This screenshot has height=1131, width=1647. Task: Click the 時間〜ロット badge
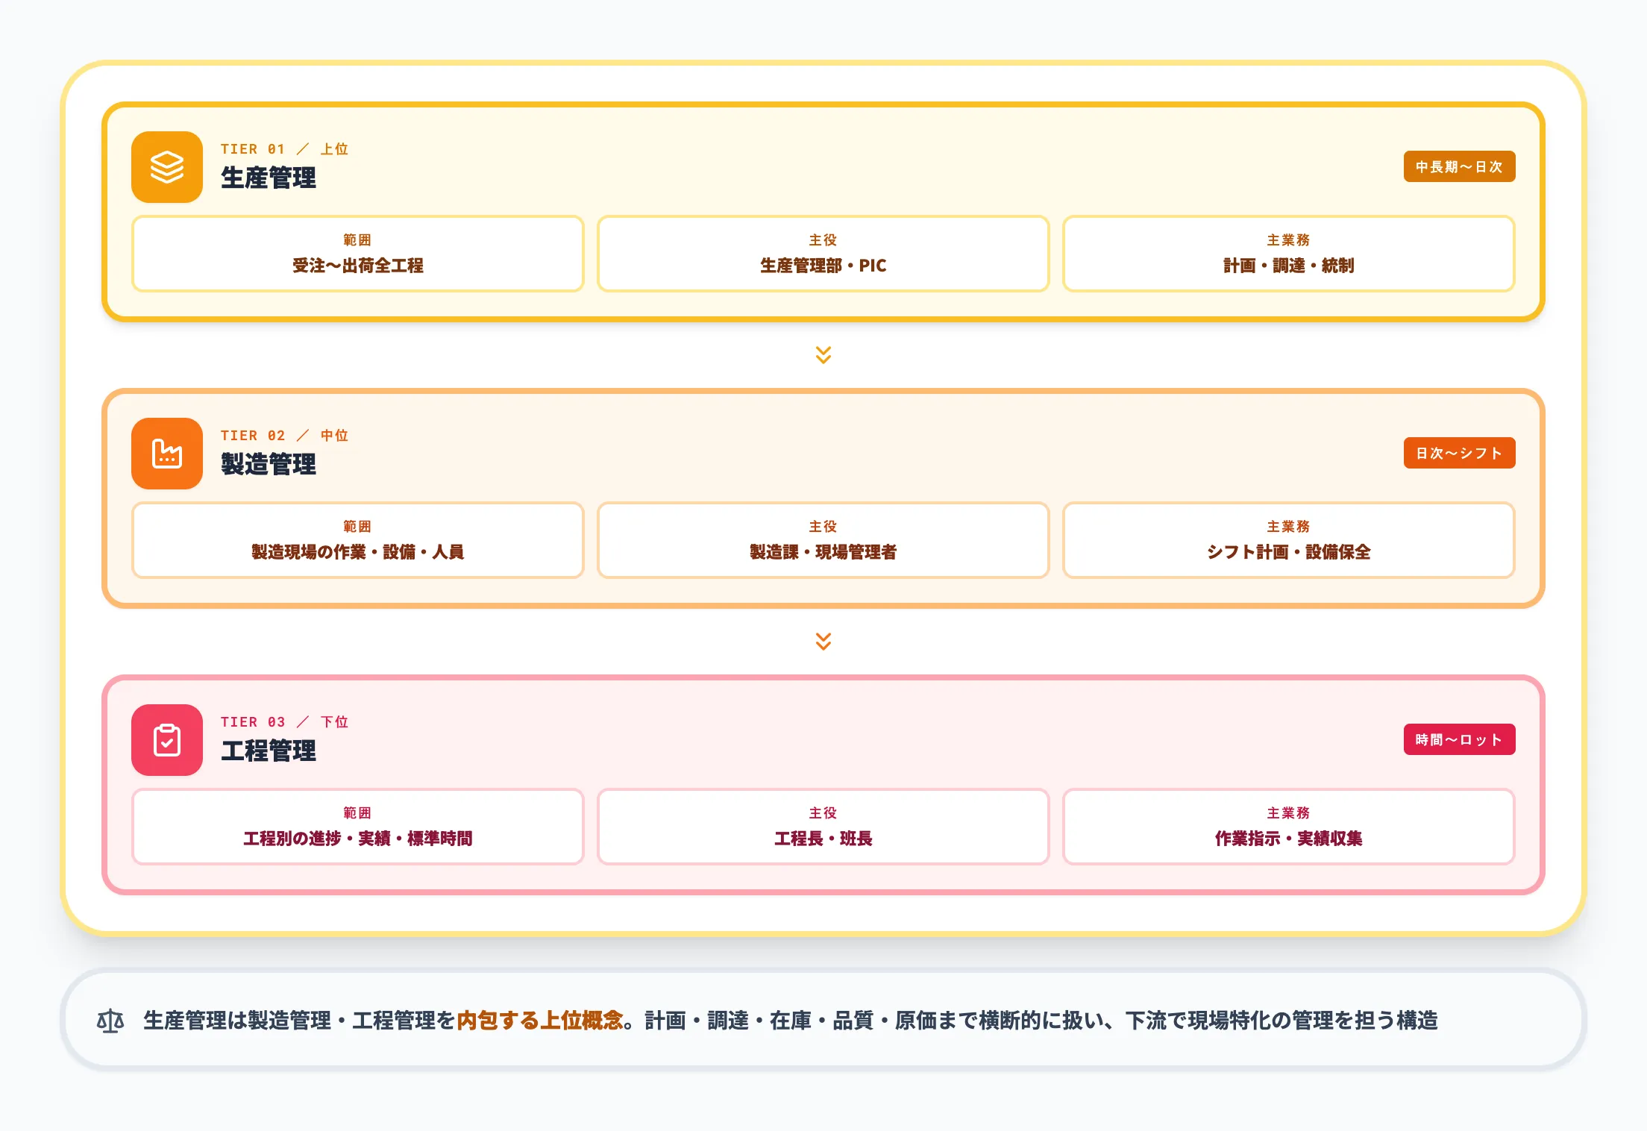[x=1458, y=740]
